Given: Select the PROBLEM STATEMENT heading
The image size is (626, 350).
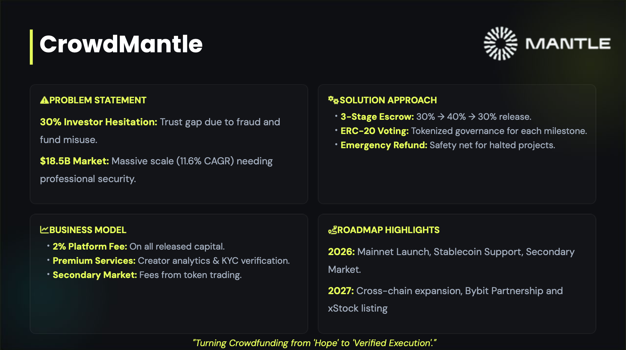Looking at the screenshot, I should (98, 100).
